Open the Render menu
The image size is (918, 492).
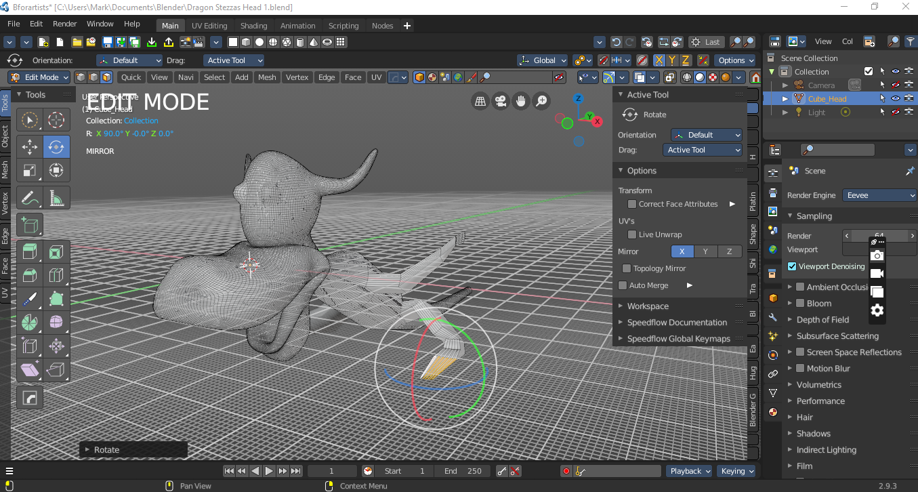click(65, 24)
